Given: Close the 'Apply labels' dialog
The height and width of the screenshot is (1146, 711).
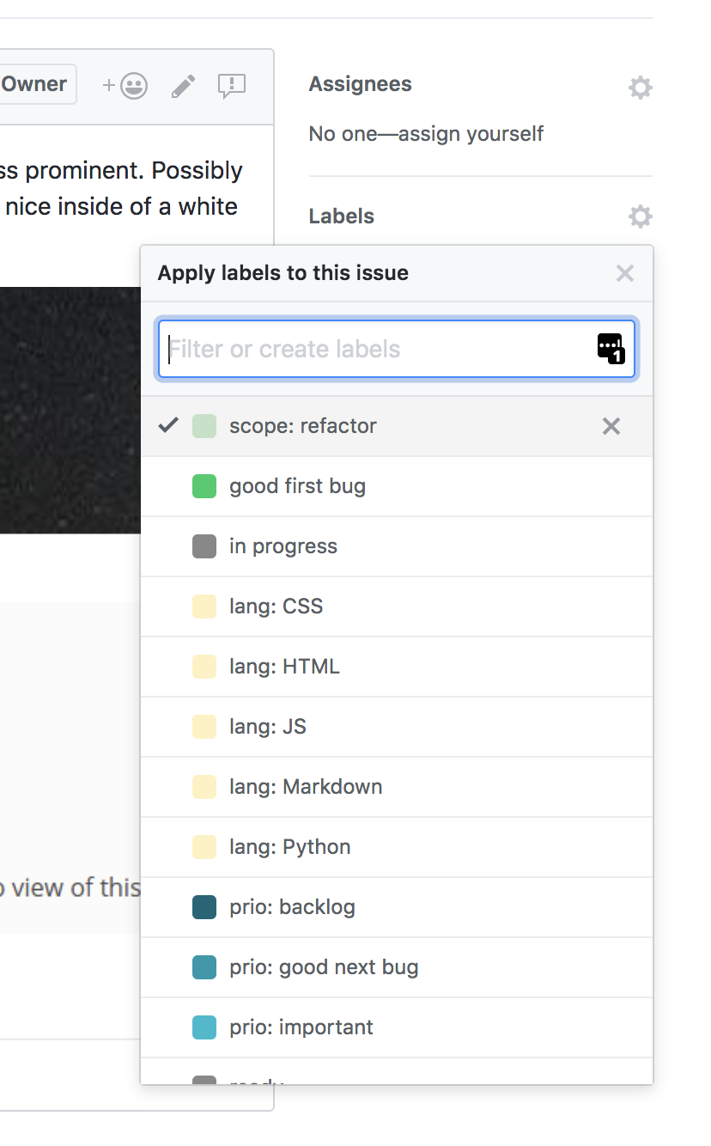Looking at the screenshot, I should click(x=625, y=273).
